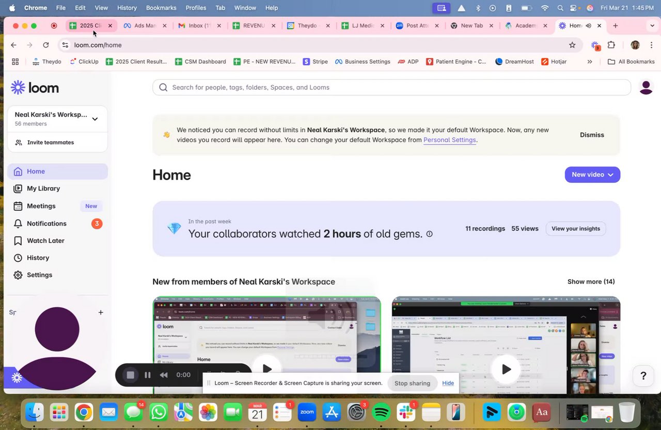This screenshot has width=661, height=430.
Task: Open the Stripe bookmark
Action: pos(315,61)
